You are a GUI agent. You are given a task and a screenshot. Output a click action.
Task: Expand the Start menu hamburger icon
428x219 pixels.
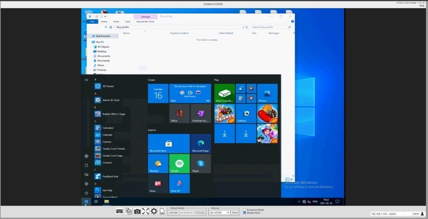pyautogui.click(x=86, y=80)
